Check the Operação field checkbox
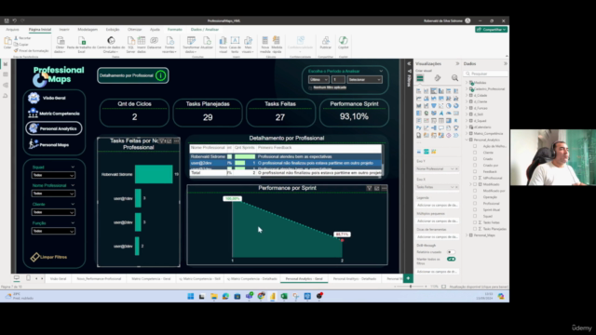The height and width of the screenshot is (335, 596). pos(475,196)
